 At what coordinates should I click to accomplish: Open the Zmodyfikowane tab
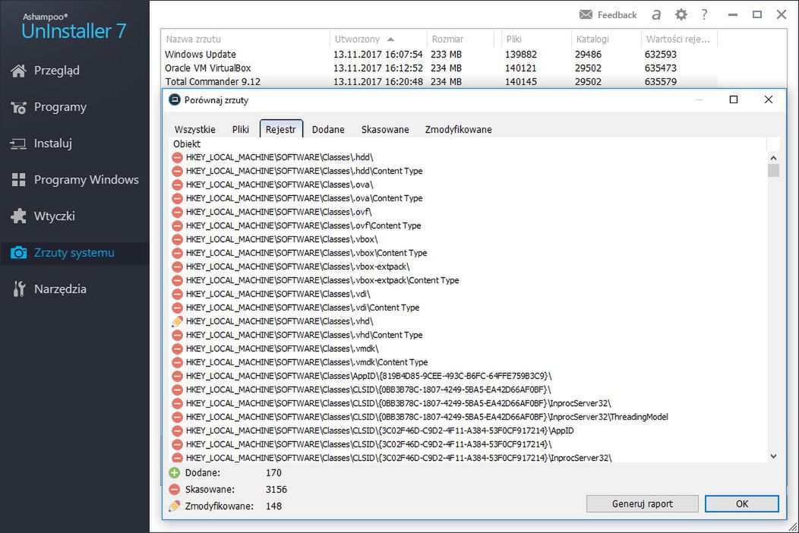point(459,129)
